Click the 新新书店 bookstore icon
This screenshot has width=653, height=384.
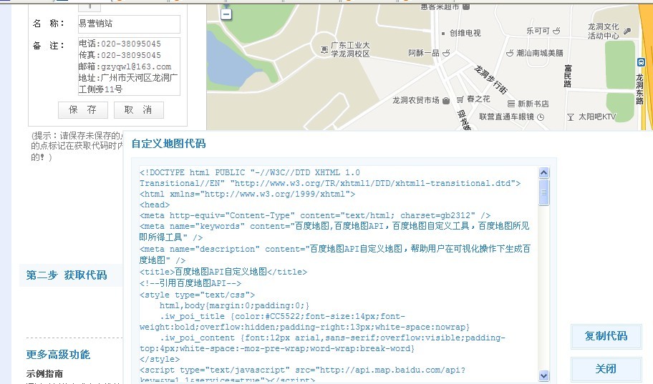511,104
